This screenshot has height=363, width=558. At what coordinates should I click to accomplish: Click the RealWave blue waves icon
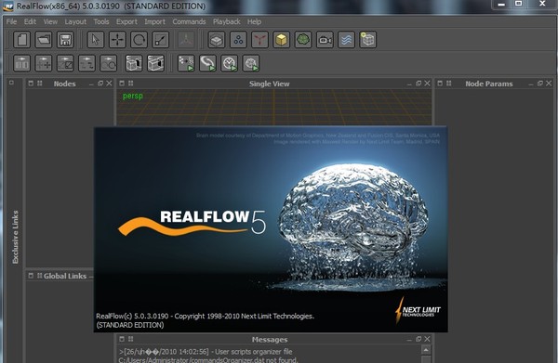346,40
